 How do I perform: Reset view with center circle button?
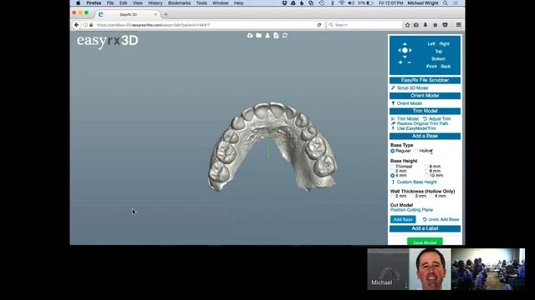(405, 50)
